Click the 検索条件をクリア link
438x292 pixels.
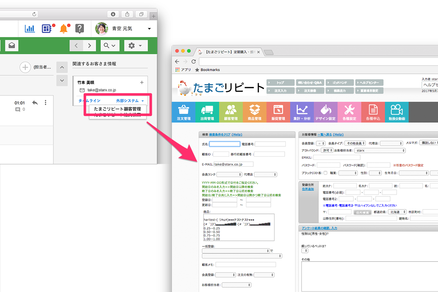tap(220, 135)
